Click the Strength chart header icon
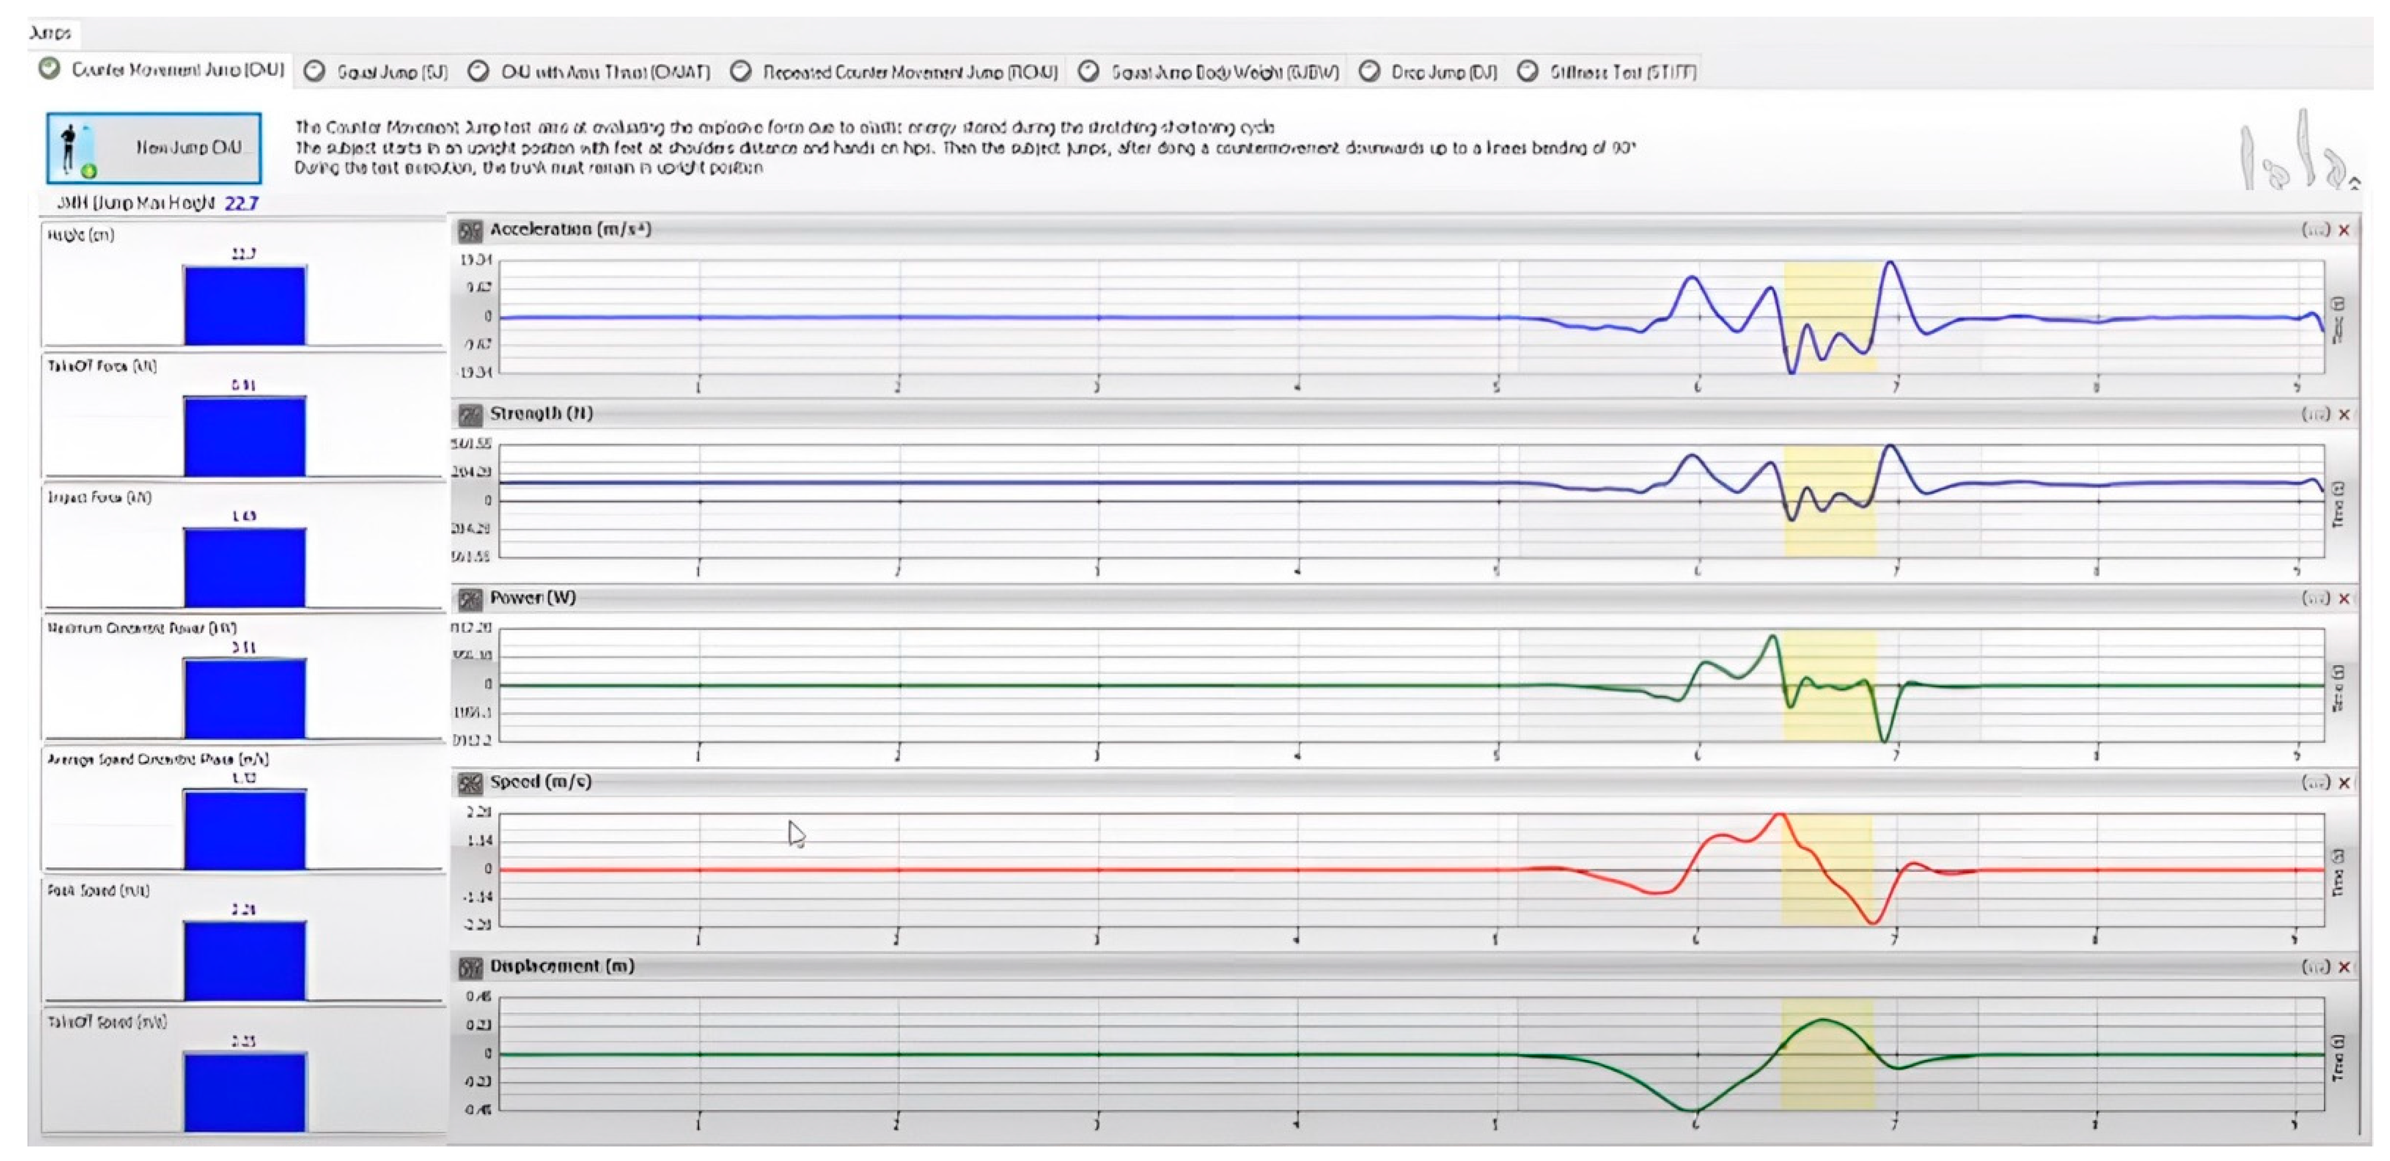2390x1161 pixels. [470, 415]
